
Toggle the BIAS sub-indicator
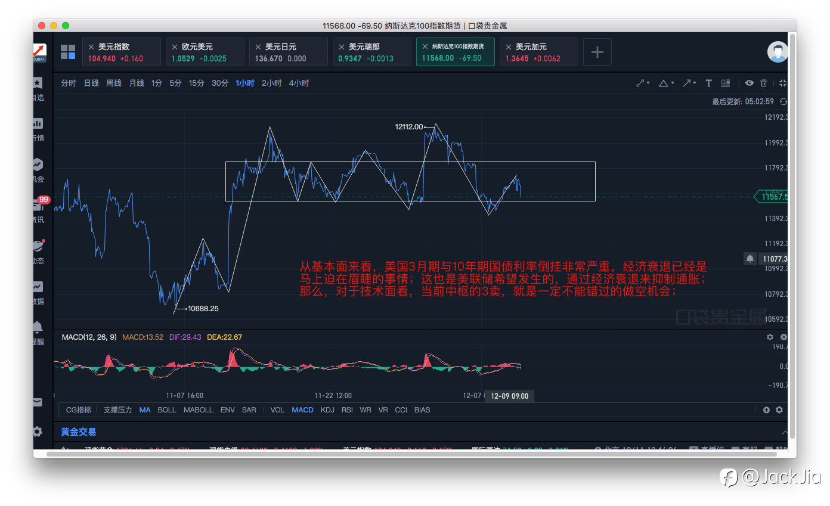point(422,410)
